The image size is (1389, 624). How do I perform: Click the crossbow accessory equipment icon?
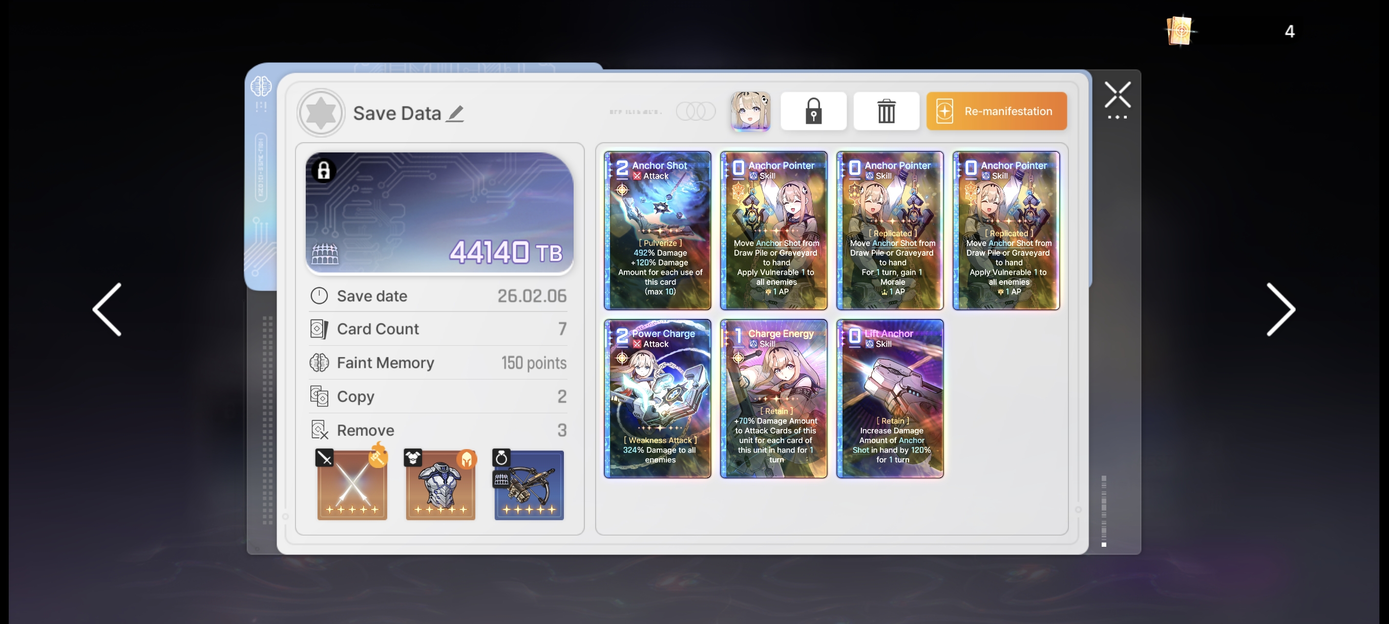(x=529, y=484)
